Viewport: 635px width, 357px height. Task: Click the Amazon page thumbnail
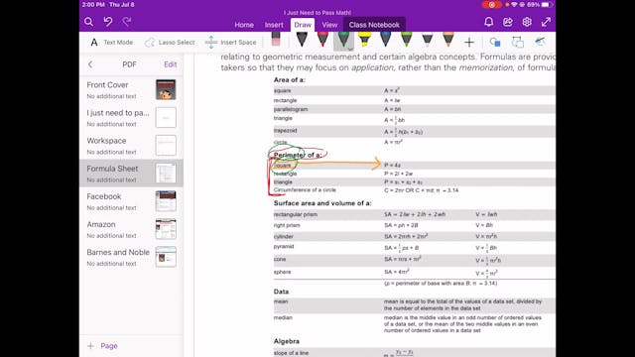[x=166, y=229]
